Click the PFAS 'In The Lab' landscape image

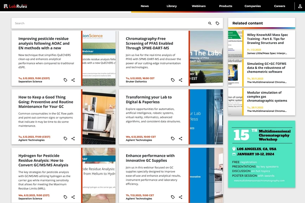[x=206, y=58]
